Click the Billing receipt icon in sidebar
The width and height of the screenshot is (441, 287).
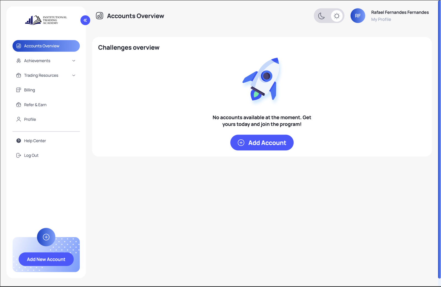click(x=18, y=90)
